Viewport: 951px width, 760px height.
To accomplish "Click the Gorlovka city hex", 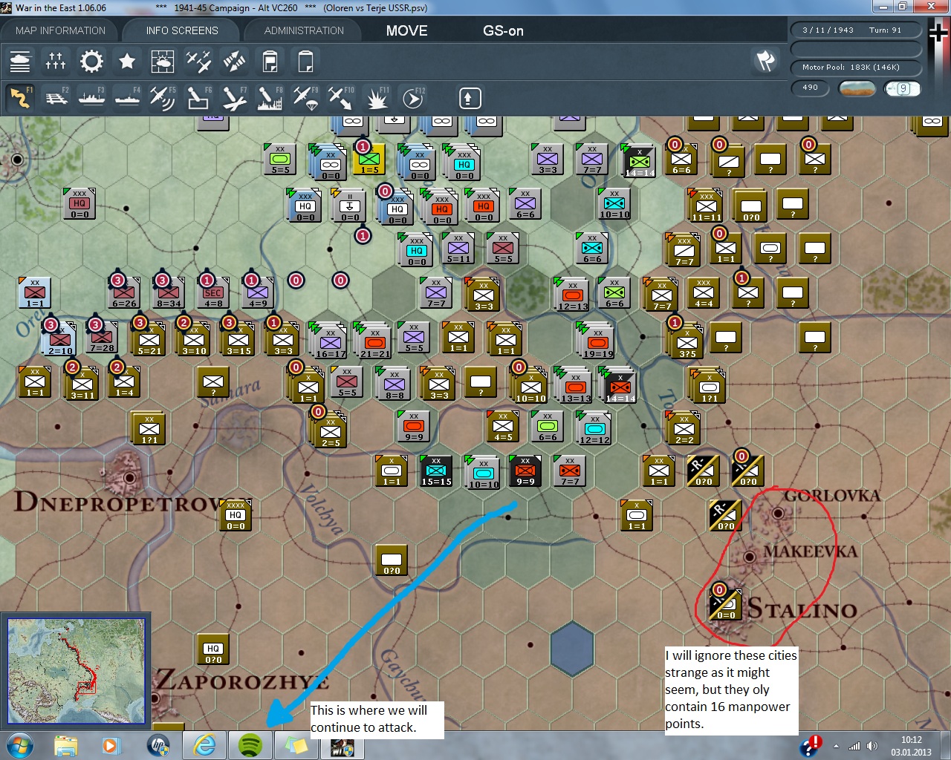I will (x=778, y=512).
